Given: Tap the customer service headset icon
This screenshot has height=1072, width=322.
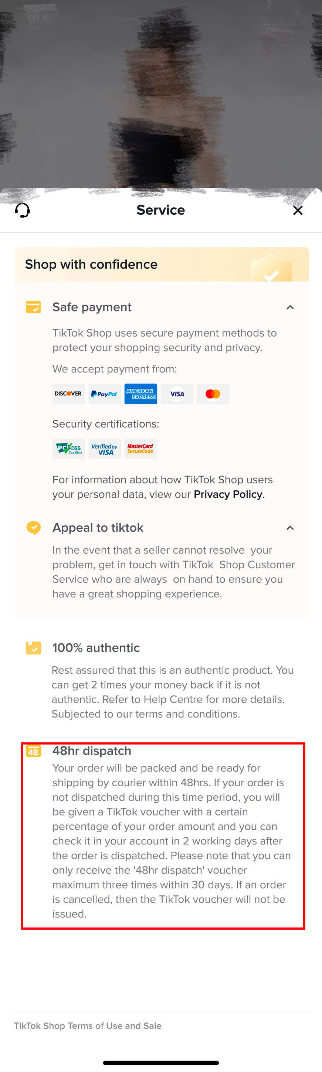Looking at the screenshot, I should (23, 210).
